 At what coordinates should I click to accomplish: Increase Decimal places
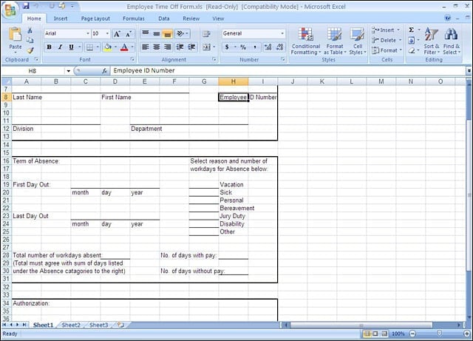click(268, 47)
